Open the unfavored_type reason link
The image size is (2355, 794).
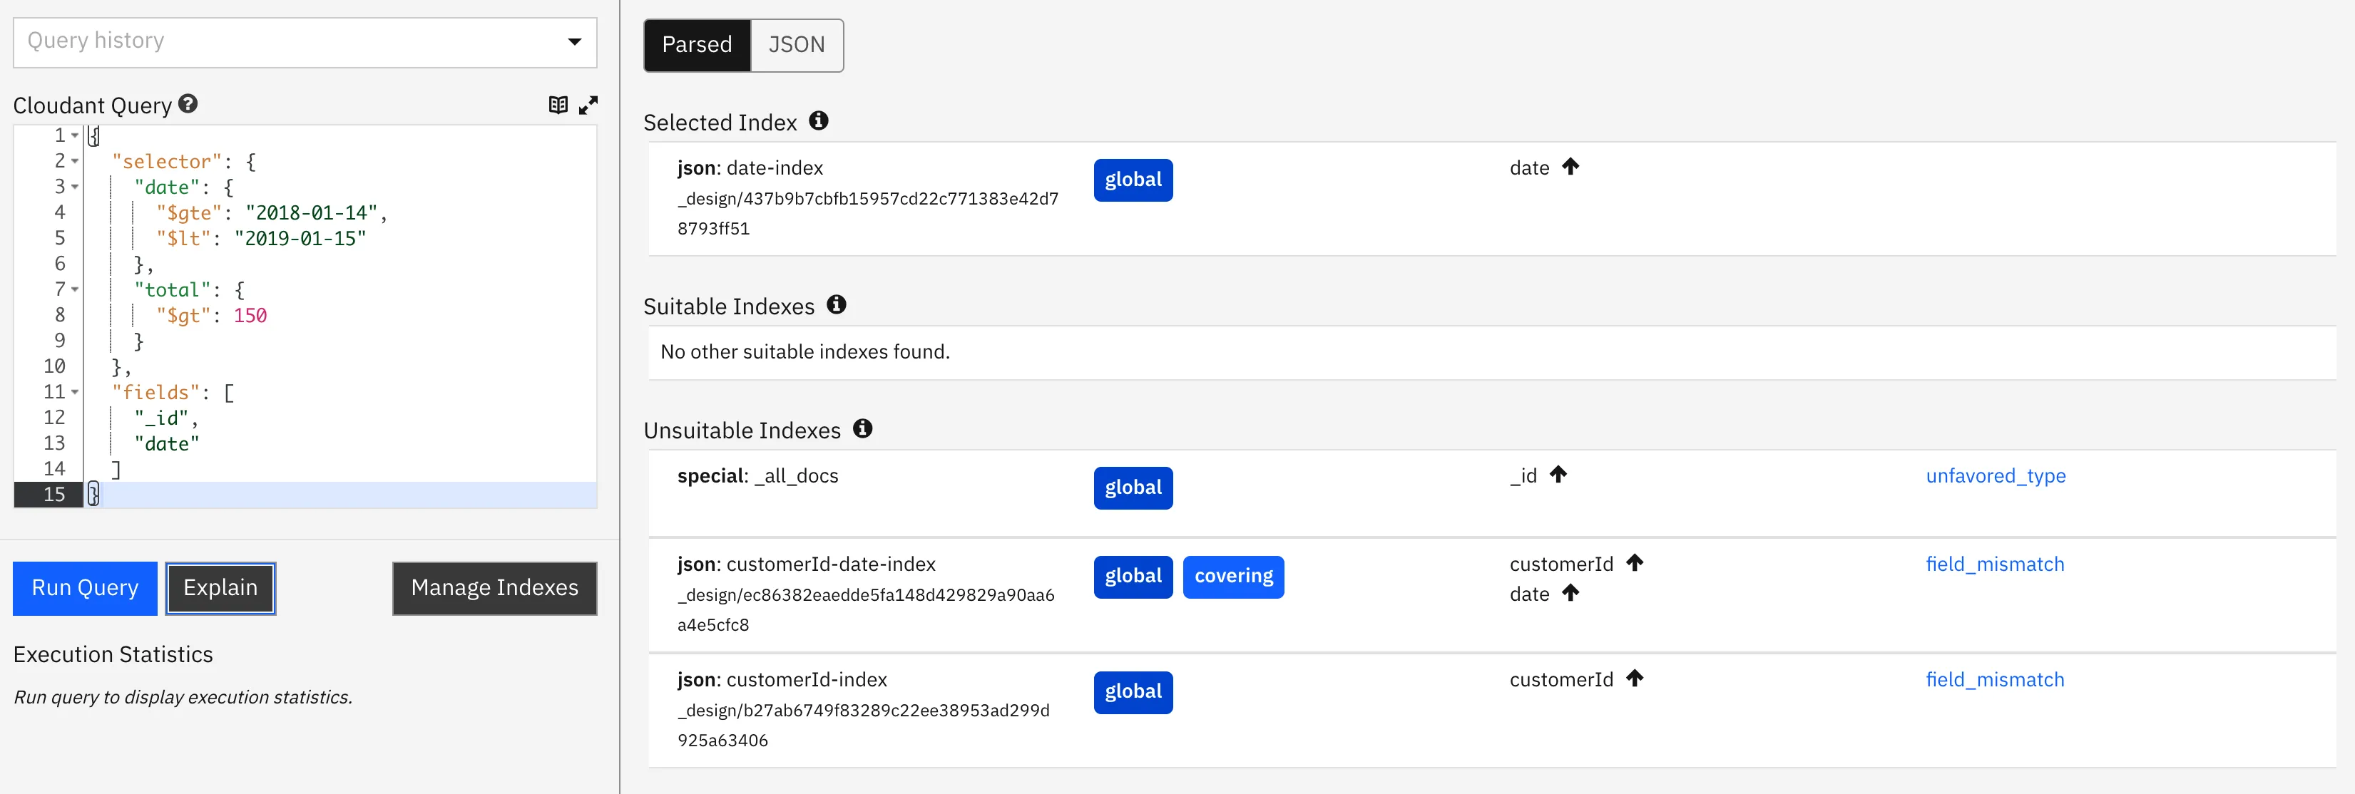[1996, 475]
